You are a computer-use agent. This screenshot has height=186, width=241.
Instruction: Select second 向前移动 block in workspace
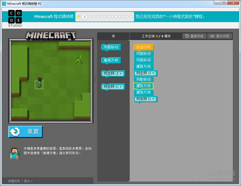[x=143, y=60]
